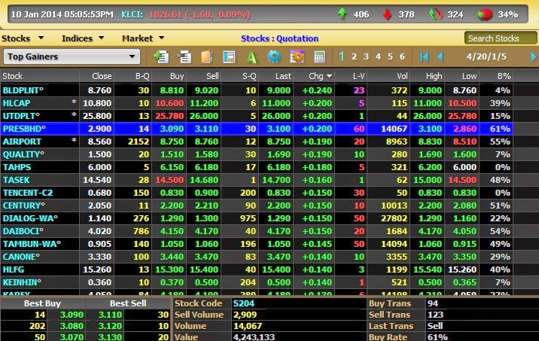Sort by the Last column header
The image size is (539, 341).
coord(276,76)
